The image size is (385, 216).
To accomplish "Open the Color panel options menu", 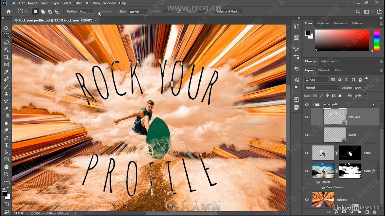I will click(x=381, y=23).
